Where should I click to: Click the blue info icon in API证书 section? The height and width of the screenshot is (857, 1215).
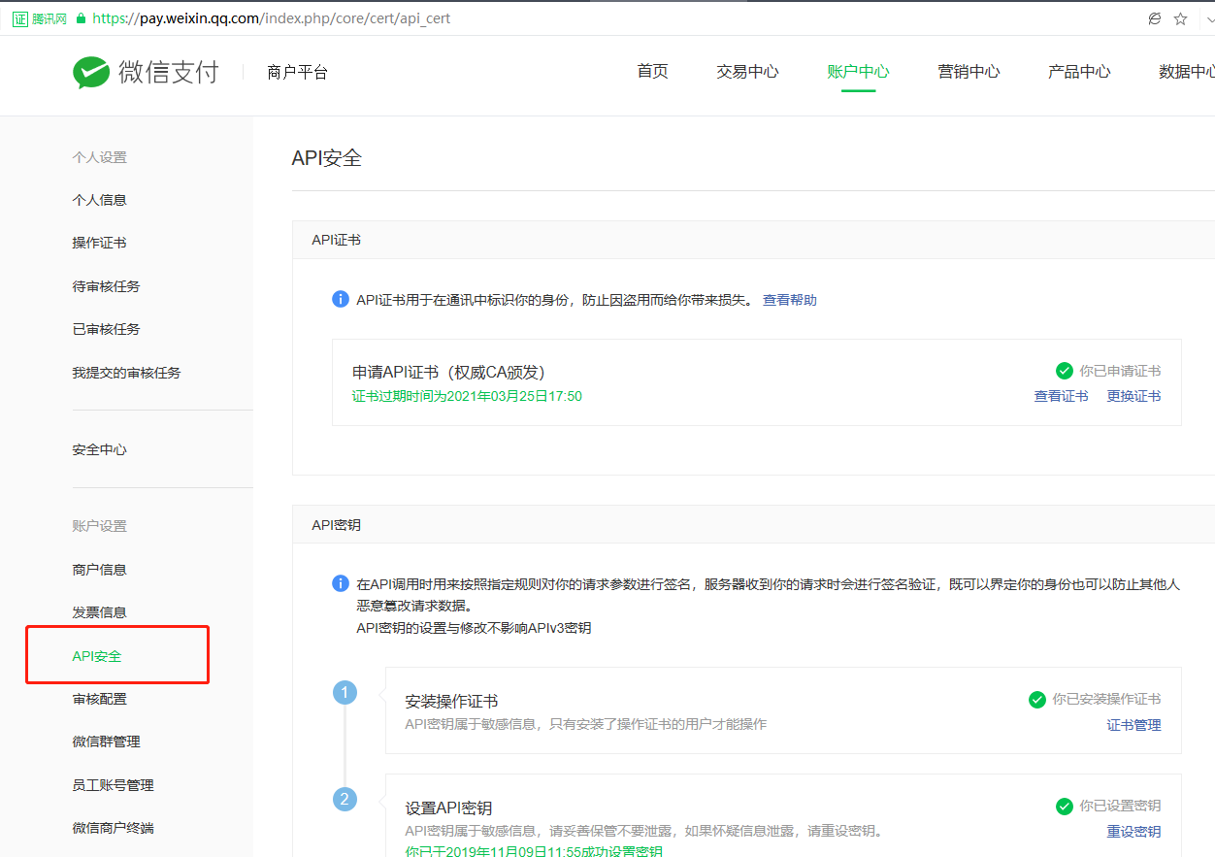point(340,300)
